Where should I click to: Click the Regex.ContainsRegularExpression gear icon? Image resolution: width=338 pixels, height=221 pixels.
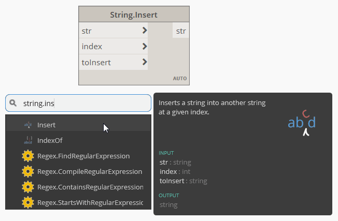(28, 187)
